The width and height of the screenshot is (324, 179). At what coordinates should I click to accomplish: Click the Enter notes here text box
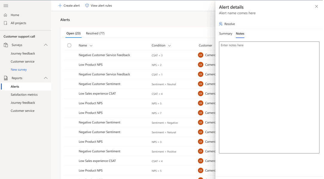tap(269, 97)
